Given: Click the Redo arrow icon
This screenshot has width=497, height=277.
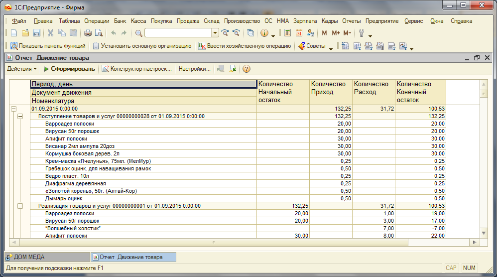Looking at the screenshot, I should [124, 33].
